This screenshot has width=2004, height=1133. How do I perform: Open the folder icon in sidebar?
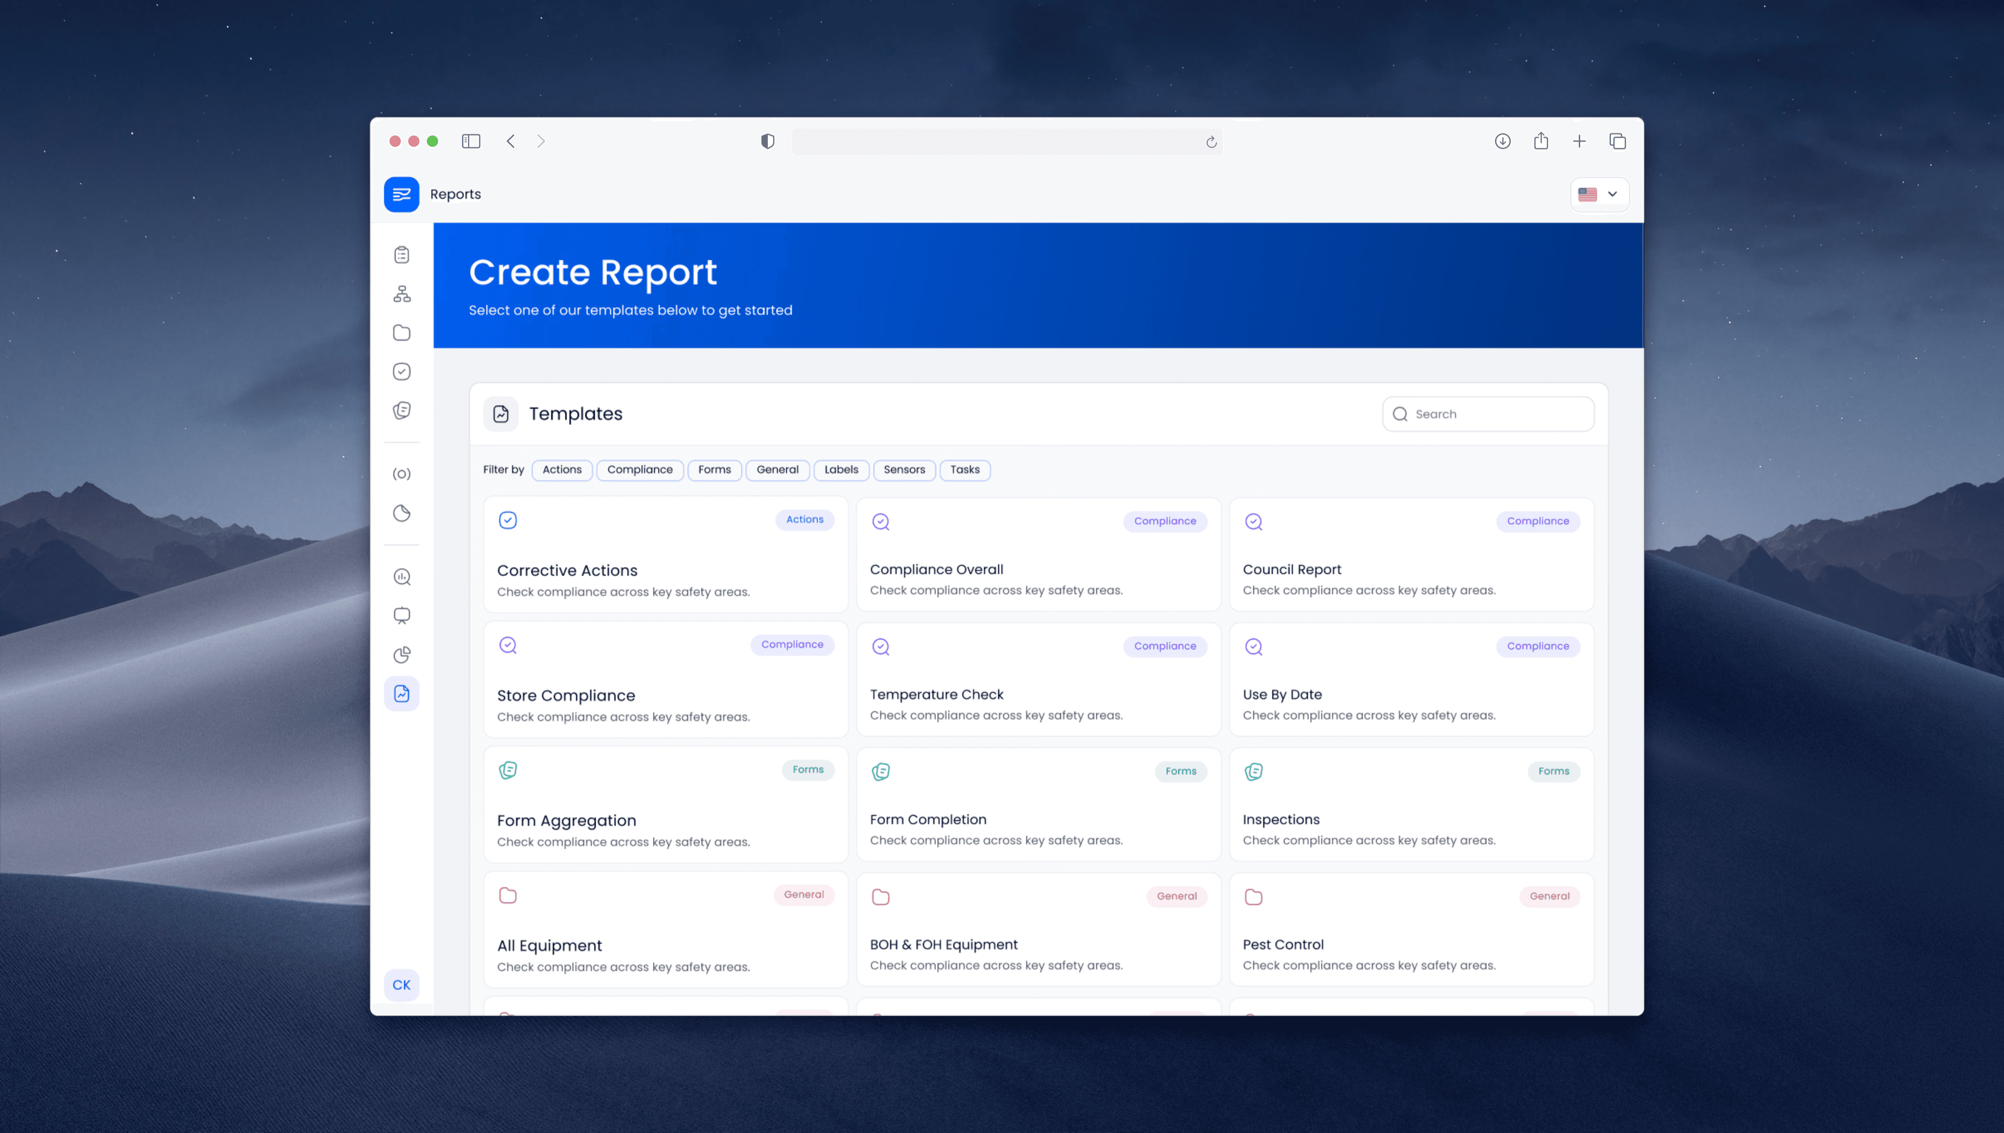[x=402, y=332]
